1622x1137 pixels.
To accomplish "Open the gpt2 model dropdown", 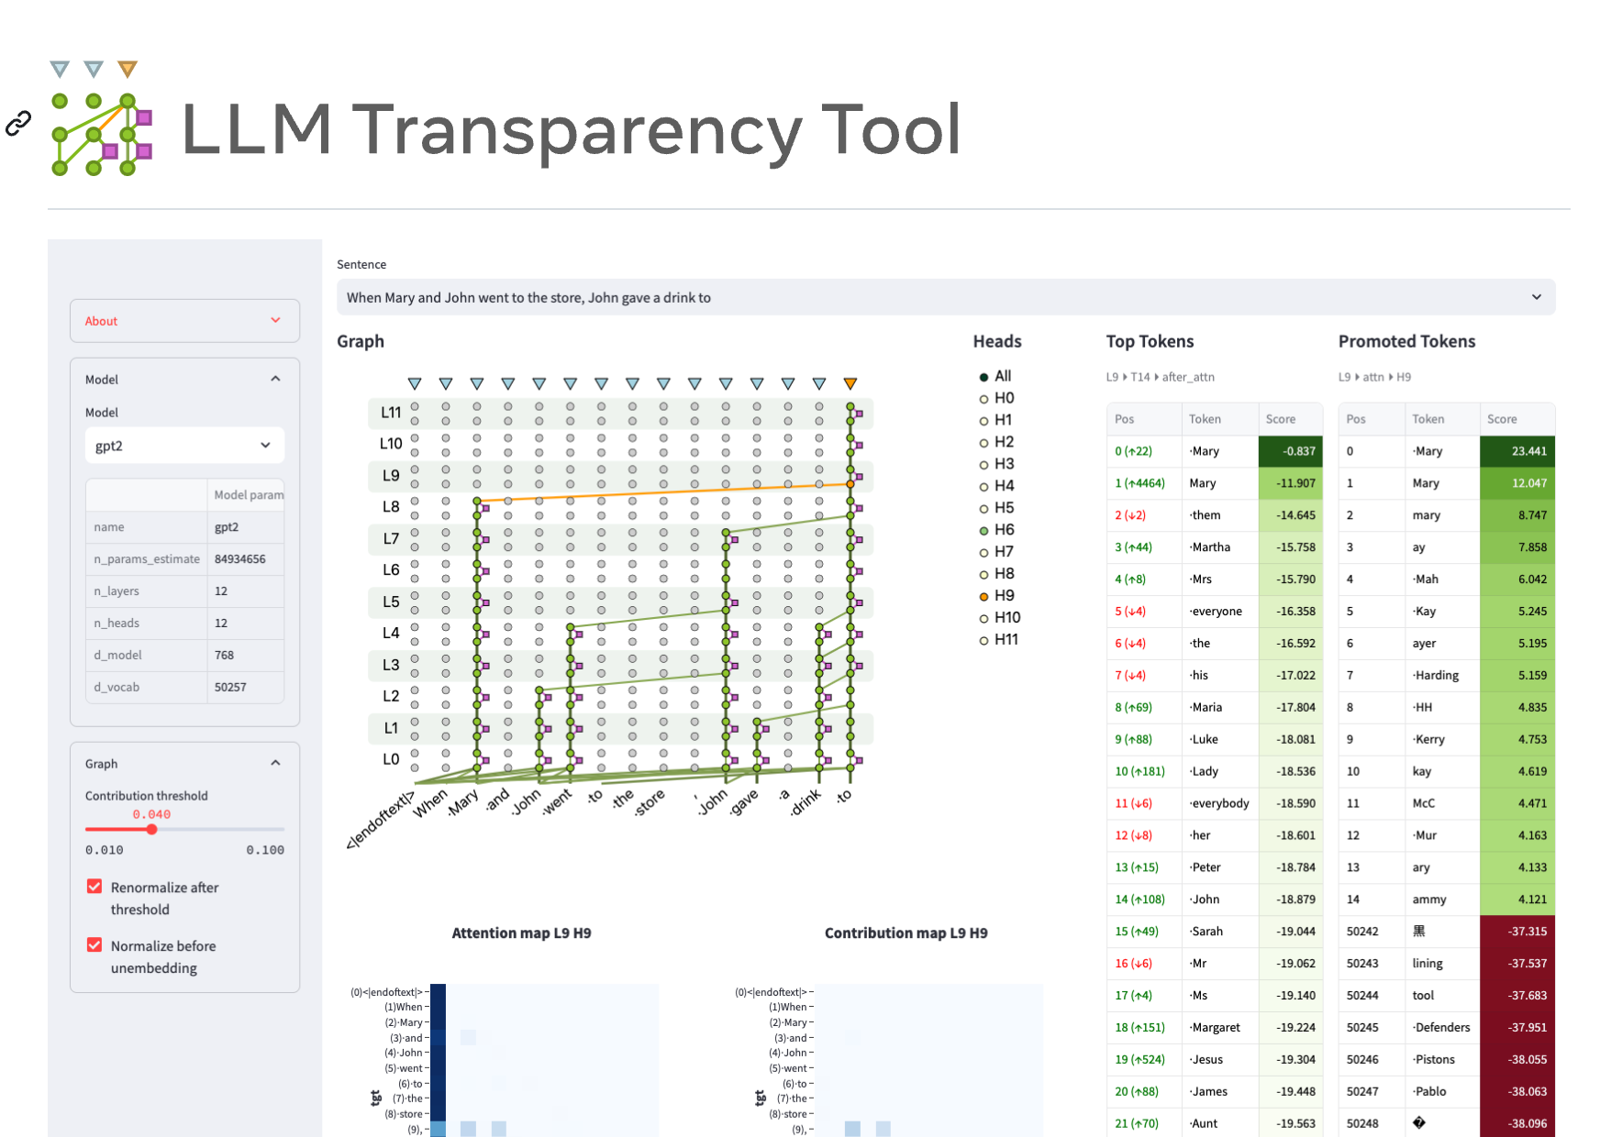I will (184, 446).
